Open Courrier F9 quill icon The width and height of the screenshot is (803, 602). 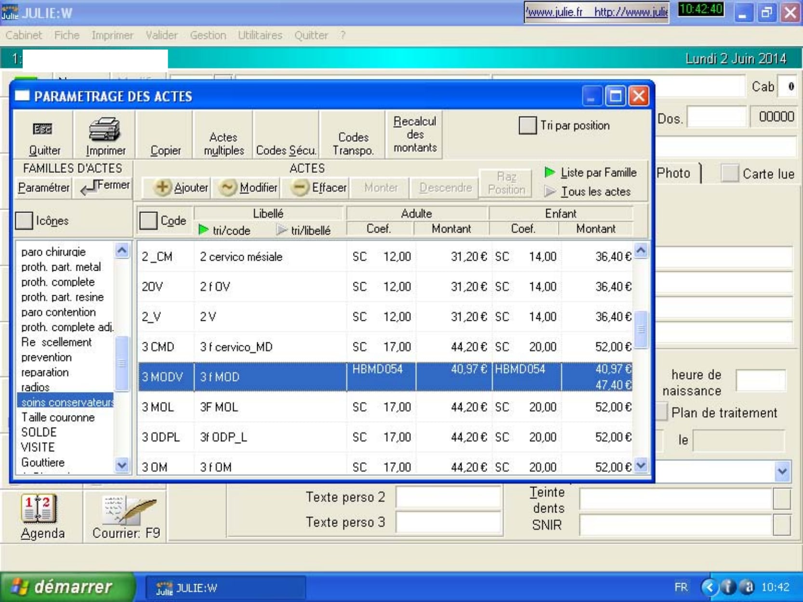coord(128,510)
